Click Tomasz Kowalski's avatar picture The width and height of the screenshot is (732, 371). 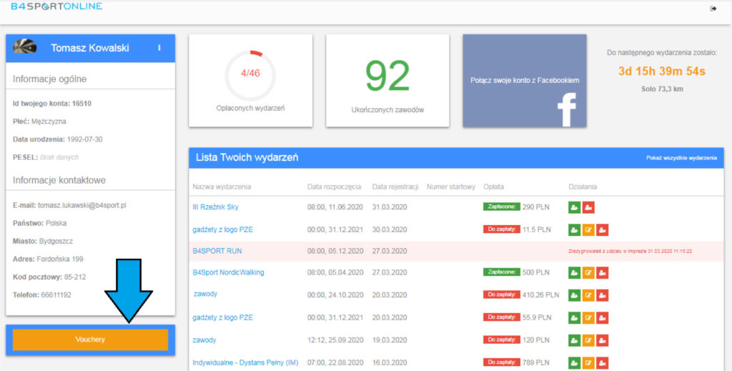coord(25,46)
